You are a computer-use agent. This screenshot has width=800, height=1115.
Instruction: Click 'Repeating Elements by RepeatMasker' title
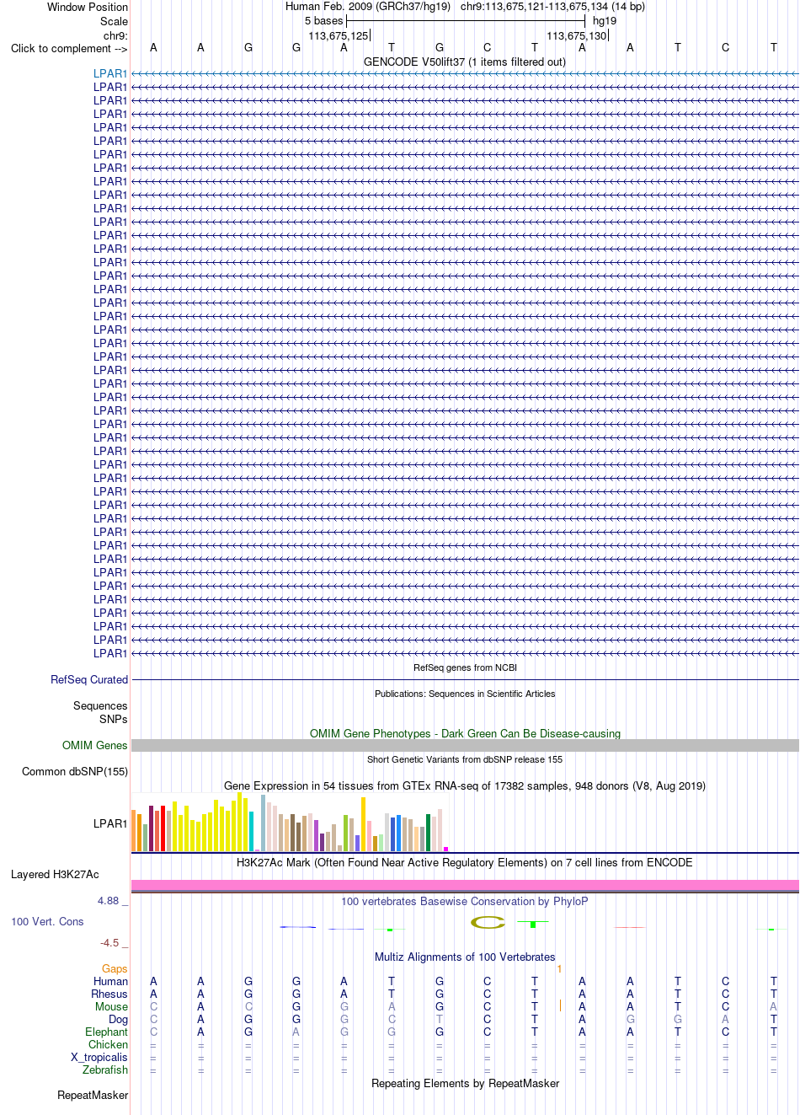465,1083
